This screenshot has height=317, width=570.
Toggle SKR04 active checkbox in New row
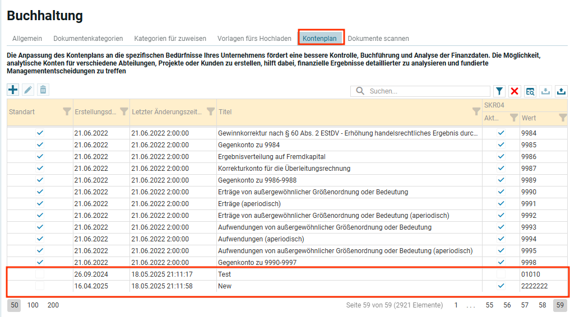501,286
